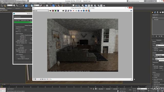Viewport: 164px width, 92px height.
Task: Toggle Double-sided checkbox
Action: [153, 76]
